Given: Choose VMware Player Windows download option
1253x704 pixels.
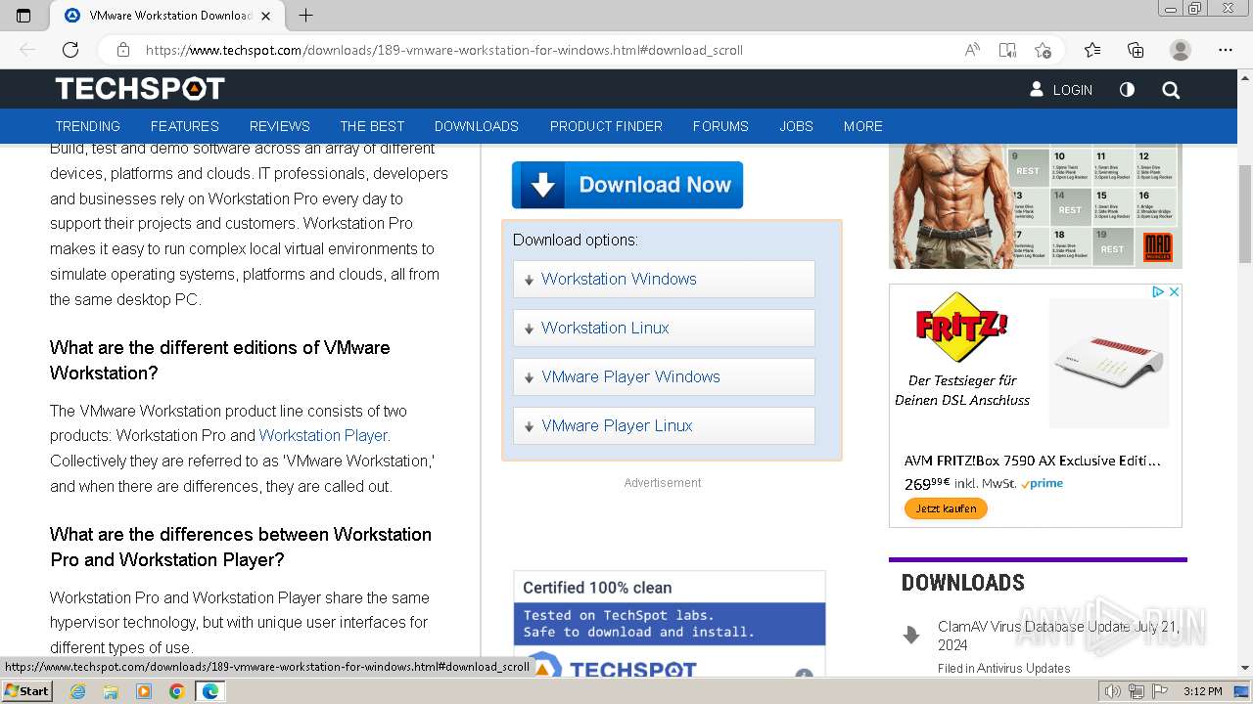Looking at the screenshot, I should click(x=664, y=376).
